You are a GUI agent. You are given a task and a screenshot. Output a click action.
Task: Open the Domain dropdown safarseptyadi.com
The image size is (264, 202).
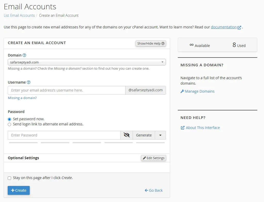87,62
